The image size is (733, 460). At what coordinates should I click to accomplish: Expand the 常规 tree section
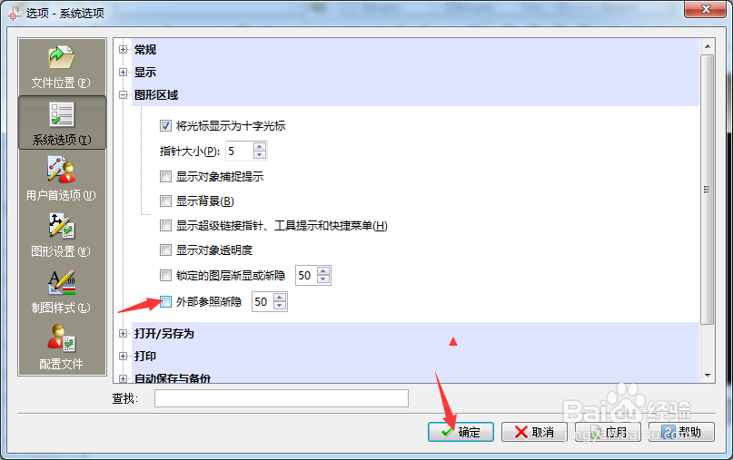click(x=123, y=50)
